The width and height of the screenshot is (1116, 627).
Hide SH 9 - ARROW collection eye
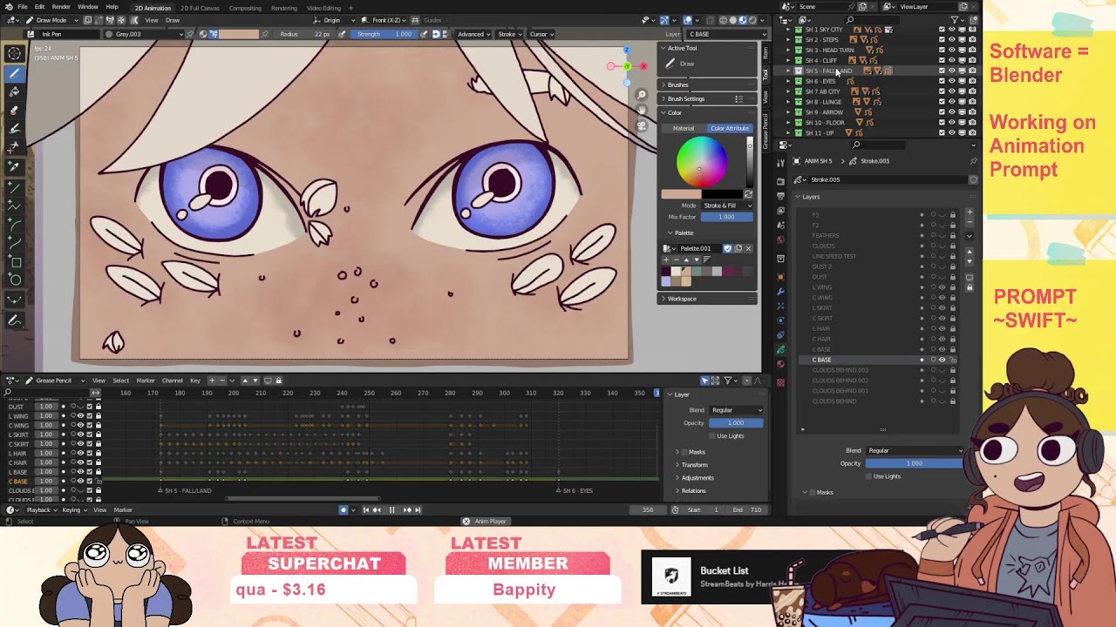951,112
